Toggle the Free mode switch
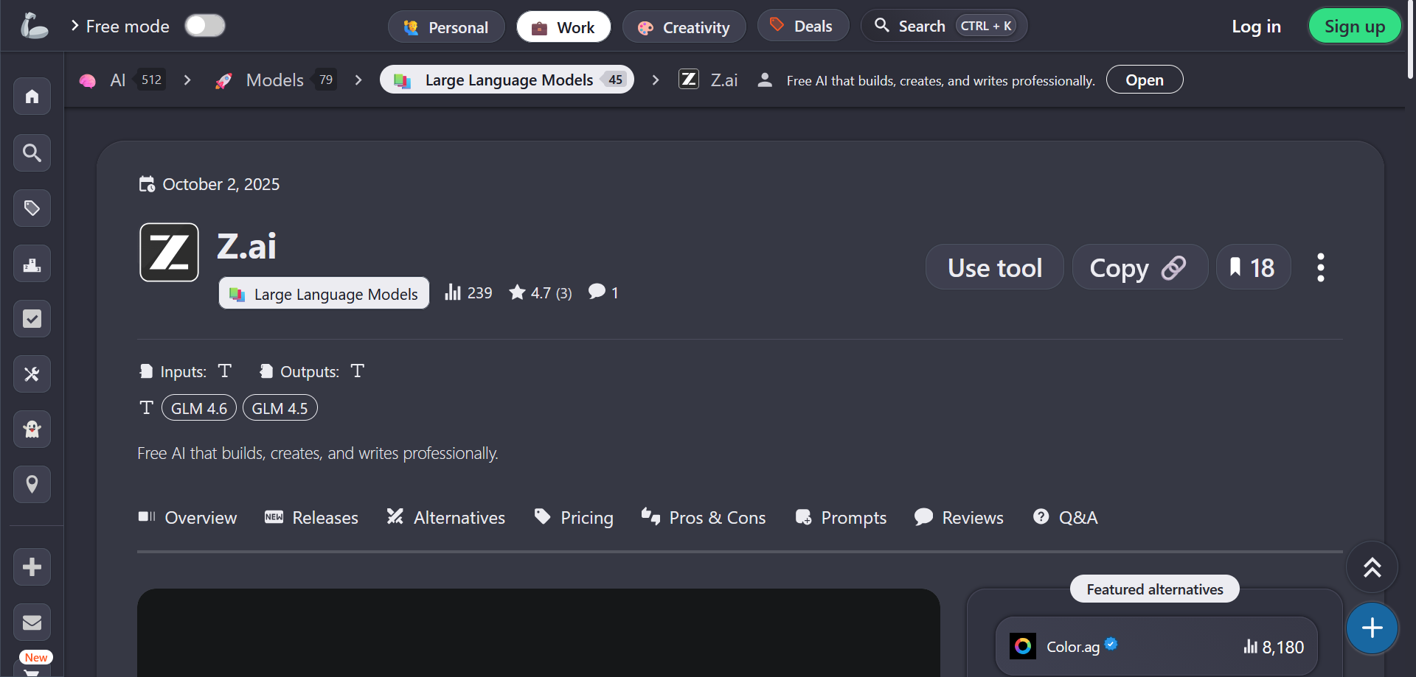The image size is (1416, 677). [204, 26]
